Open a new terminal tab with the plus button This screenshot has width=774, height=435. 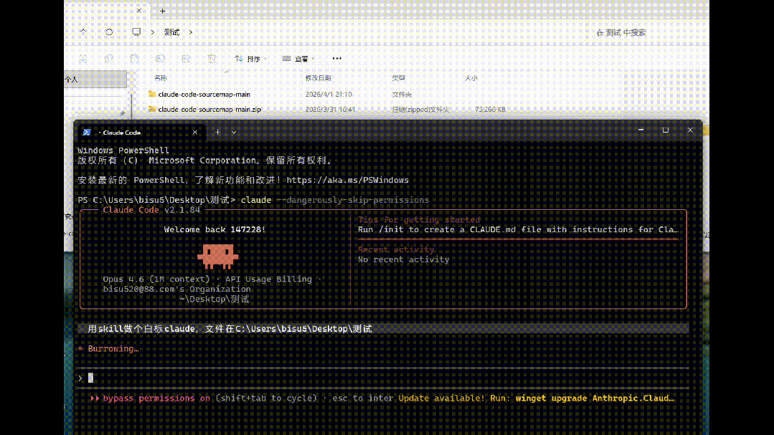pyautogui.click(x=217, y=132)
